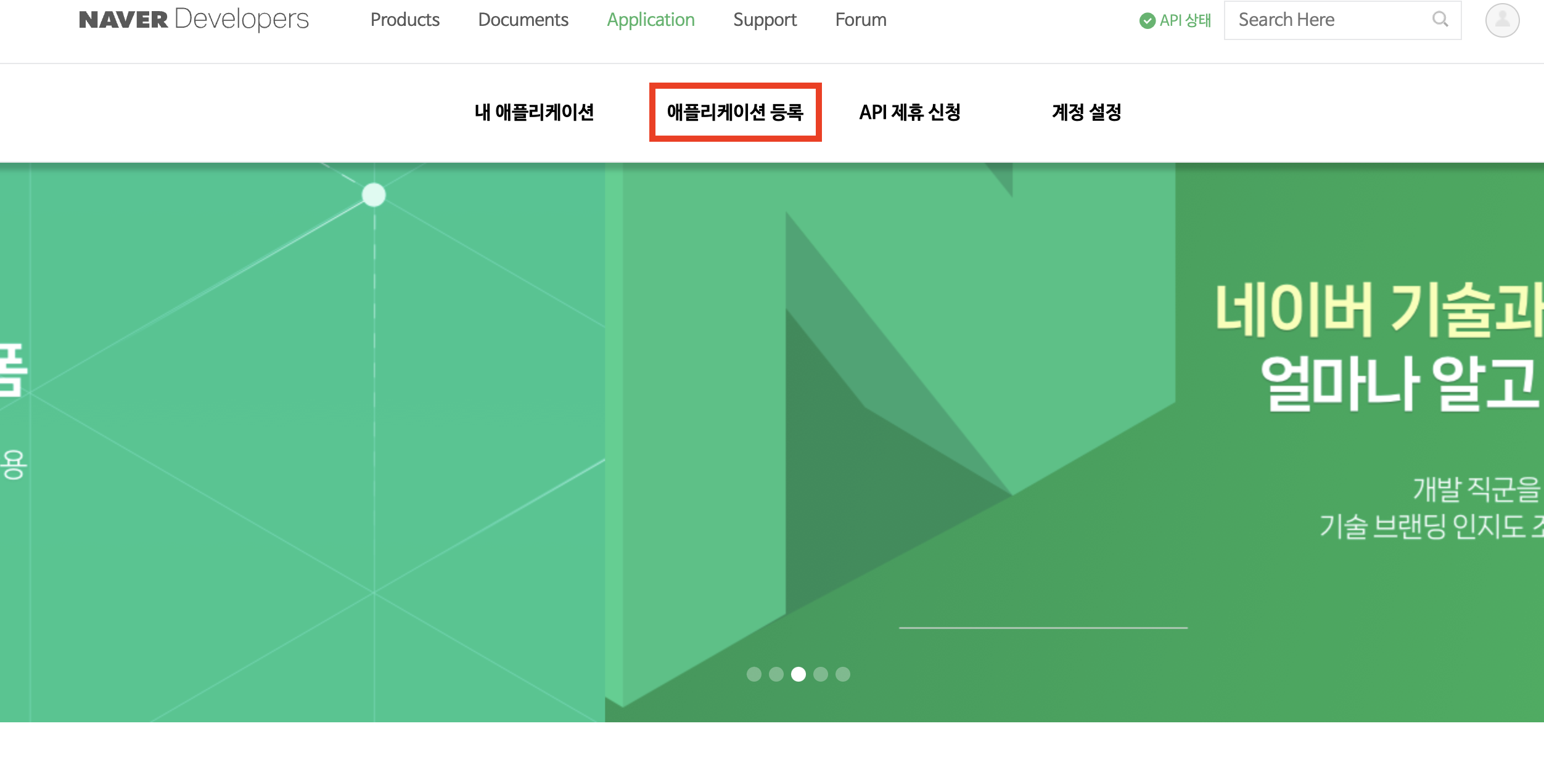
Task: Open 내 애플리케이션 tab
Action: coord(534,112)
